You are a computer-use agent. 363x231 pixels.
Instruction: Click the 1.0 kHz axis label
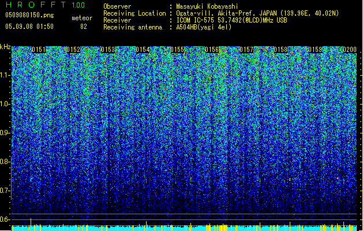(5, 104)
